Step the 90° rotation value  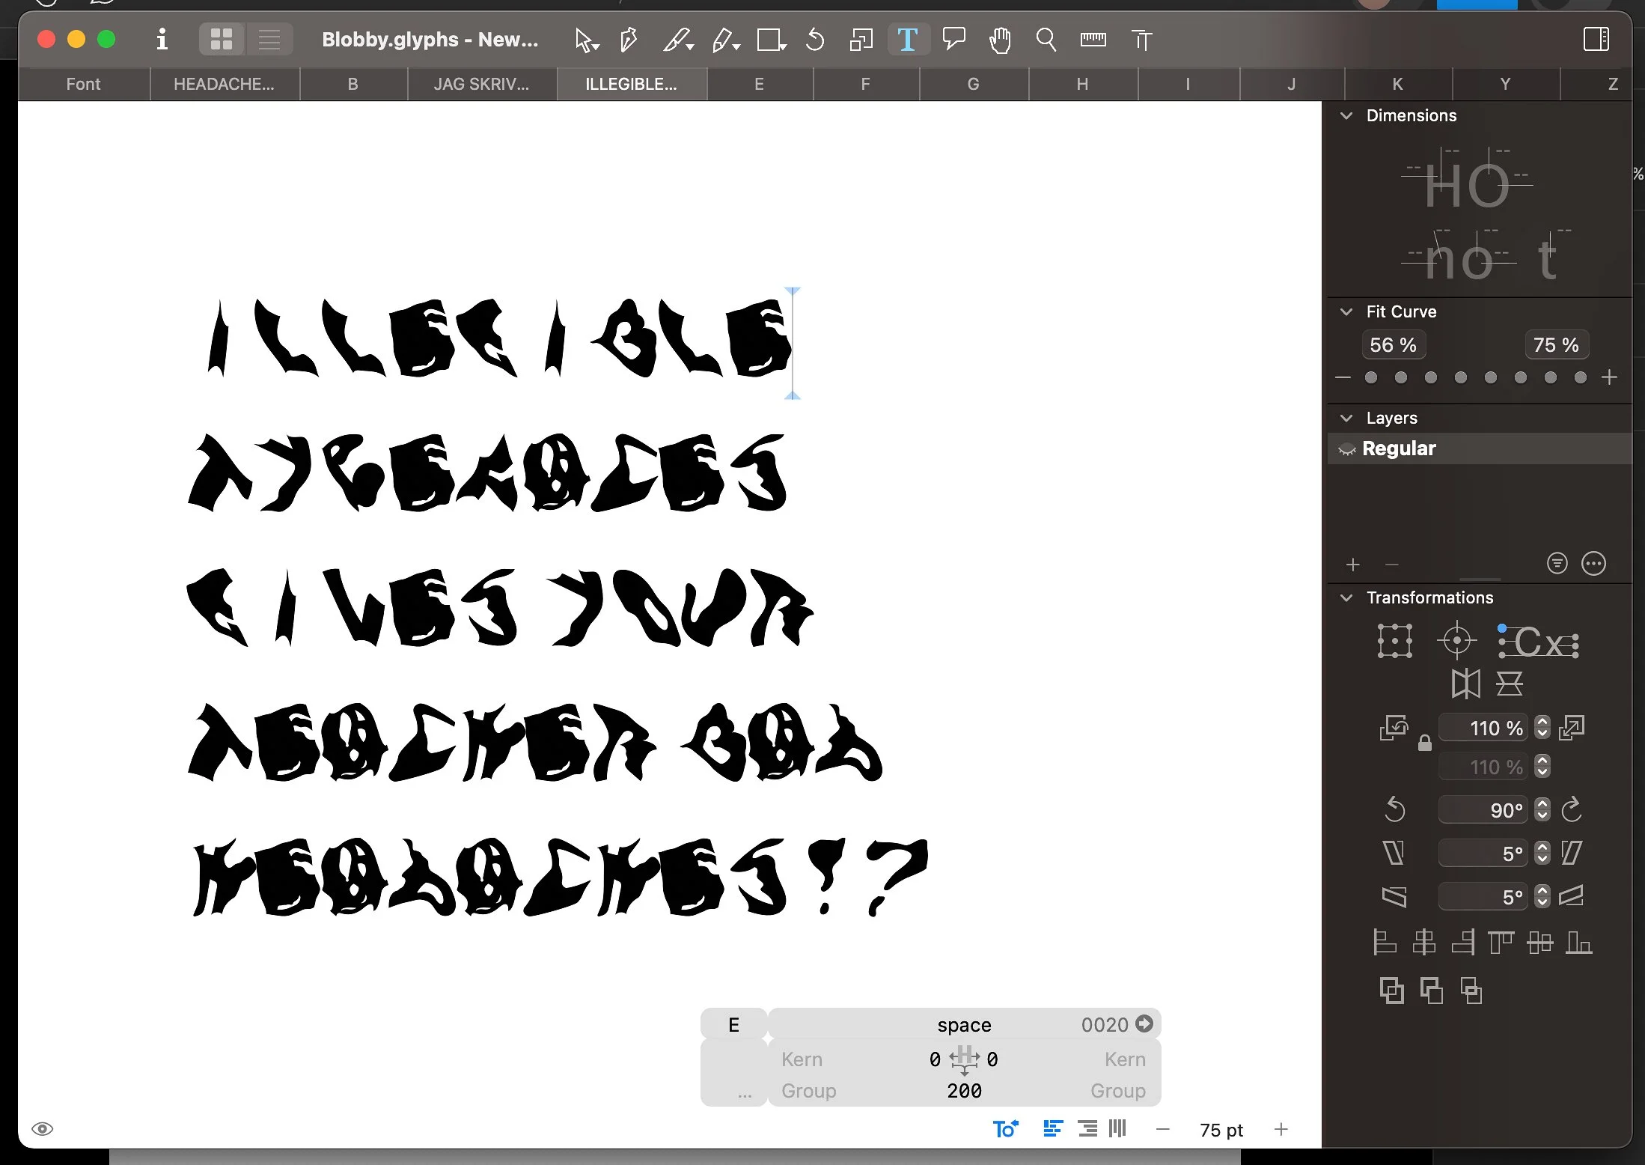pos(1542,809)
